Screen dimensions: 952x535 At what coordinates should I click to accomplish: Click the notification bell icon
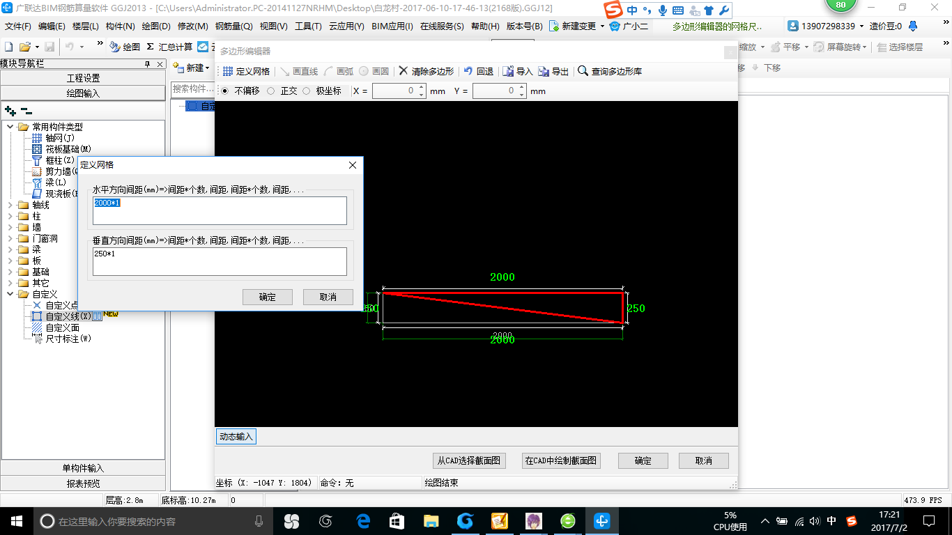(x=913, y=26)
